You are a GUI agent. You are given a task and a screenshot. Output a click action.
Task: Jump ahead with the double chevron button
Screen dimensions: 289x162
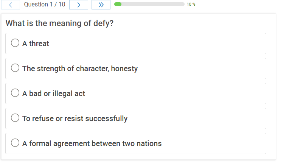[x=101, y=5]
